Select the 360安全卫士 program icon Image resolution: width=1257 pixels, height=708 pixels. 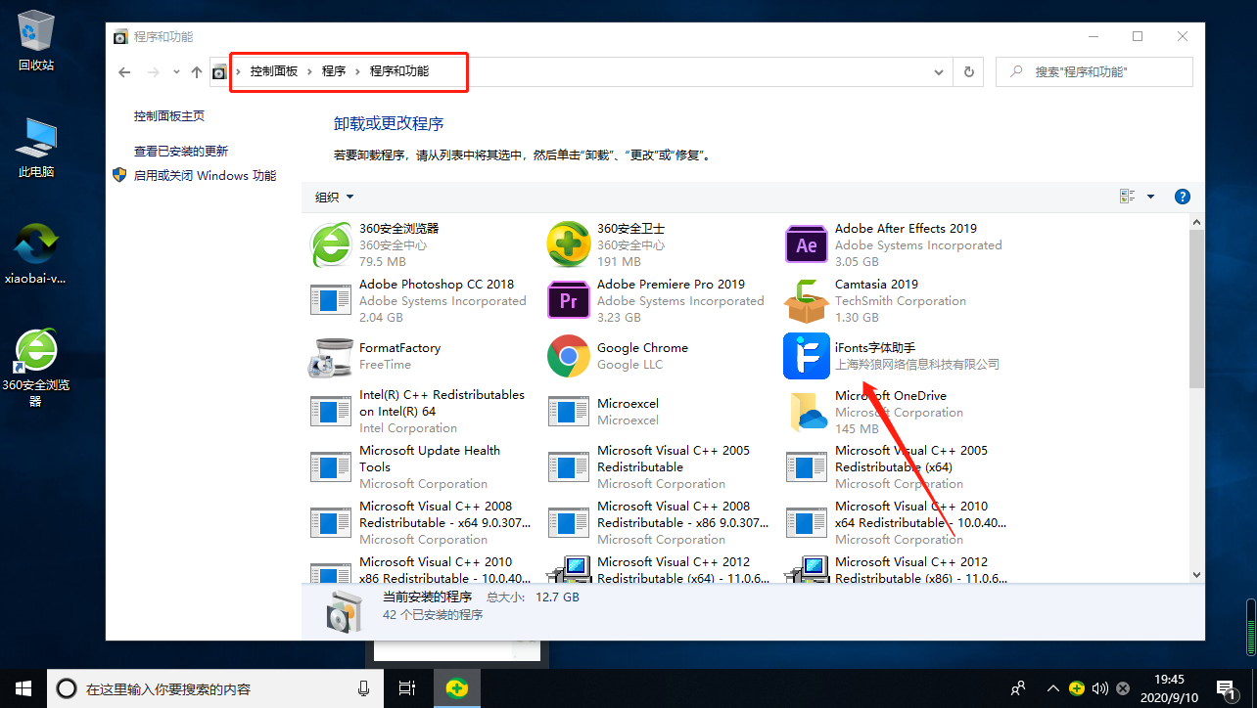[x=568, y=244]
